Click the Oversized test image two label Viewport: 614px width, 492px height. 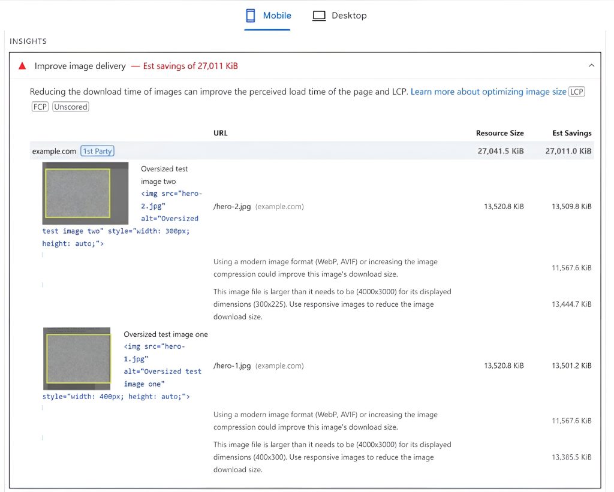(x=164, y=175)
